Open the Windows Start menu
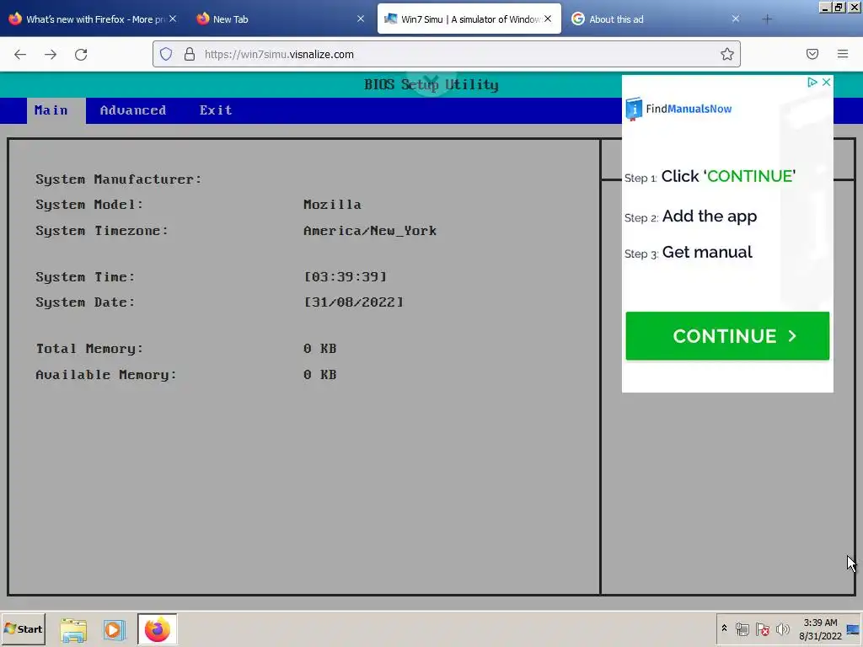863x647 pixels. (23, 628)
